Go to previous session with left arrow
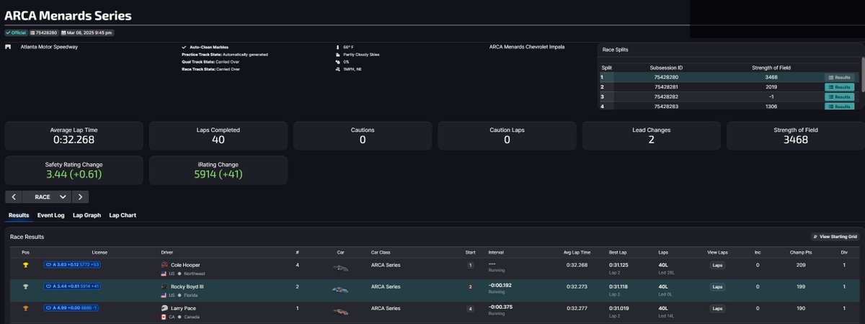865x324 pixels. (x=14, y=197)
